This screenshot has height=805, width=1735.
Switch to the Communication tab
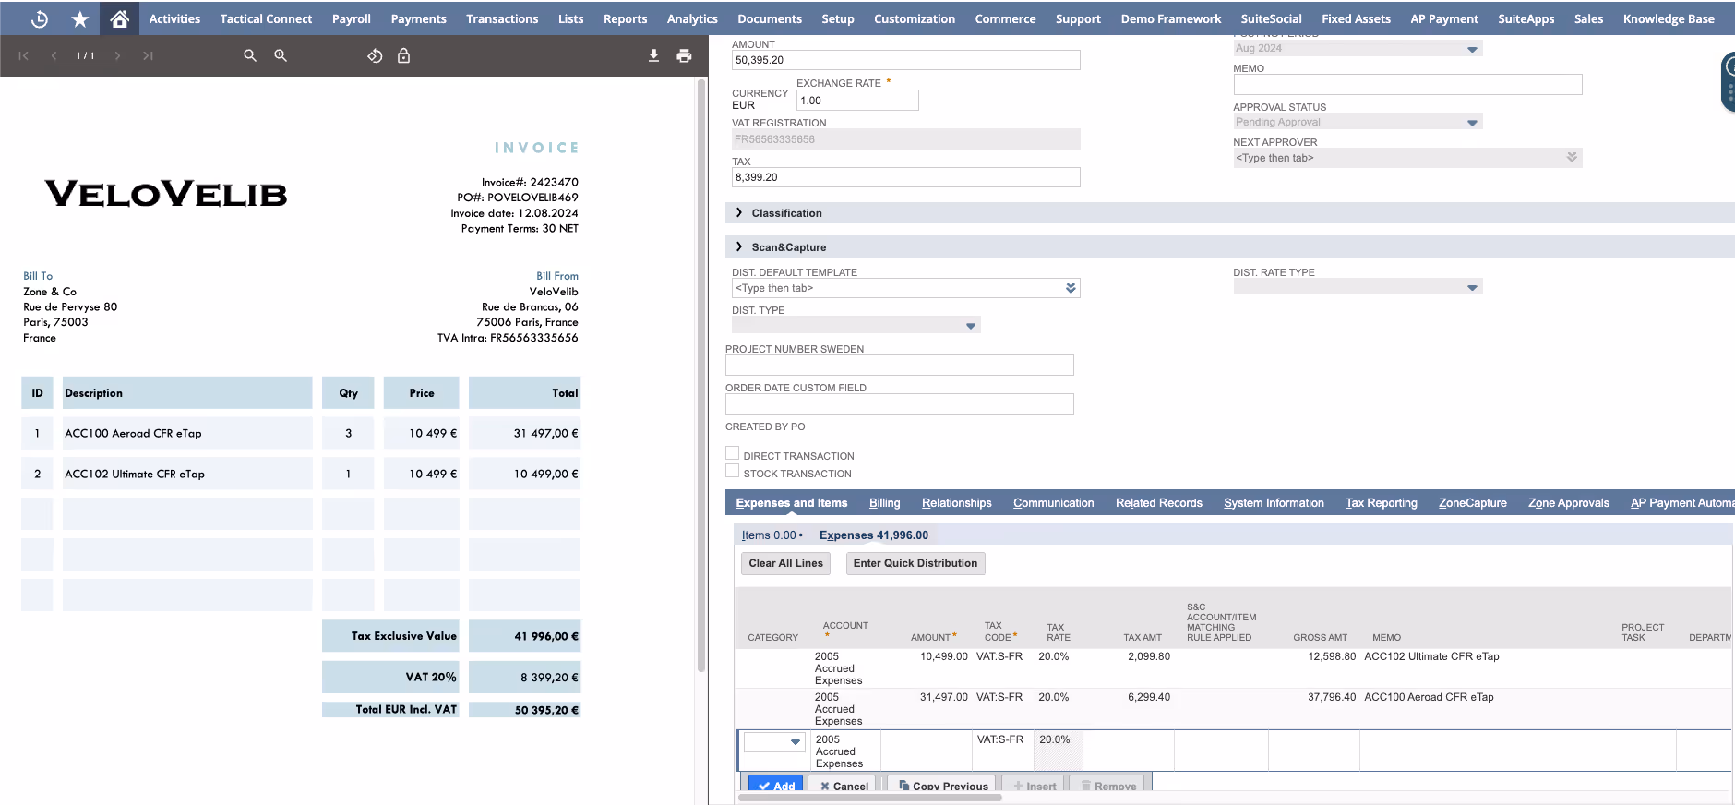(1053, 503)
